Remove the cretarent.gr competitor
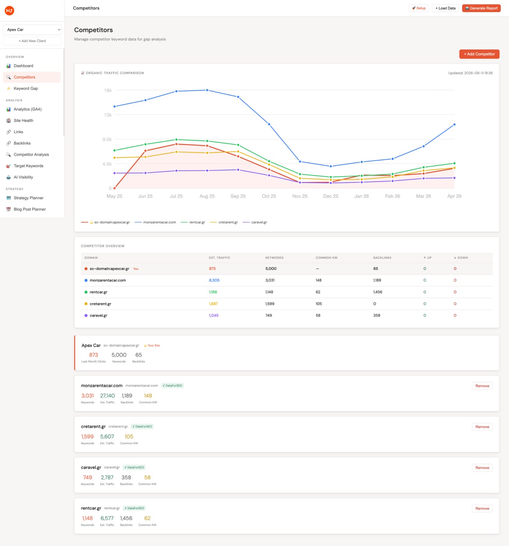Screen dimensions: 509x546 (x=482, y=427)
